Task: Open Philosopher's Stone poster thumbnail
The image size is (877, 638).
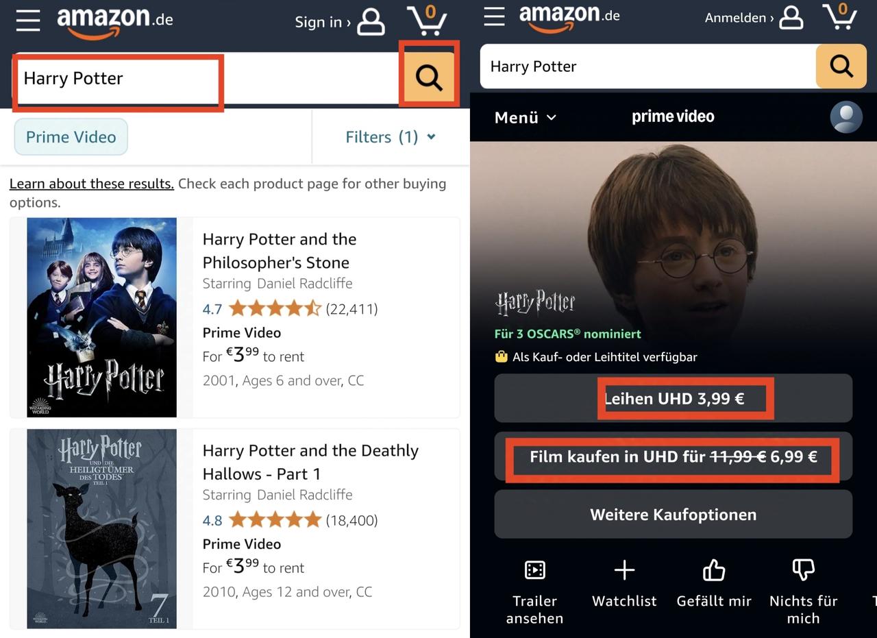Action: click(101, 317)
